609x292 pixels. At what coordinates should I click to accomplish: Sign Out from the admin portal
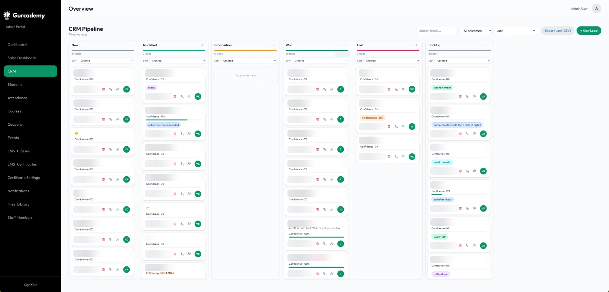[30, 285]
